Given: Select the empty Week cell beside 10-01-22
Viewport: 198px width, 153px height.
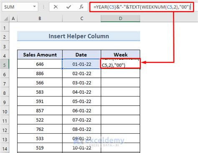Looking at the screenshot, I should click(120, 148).
